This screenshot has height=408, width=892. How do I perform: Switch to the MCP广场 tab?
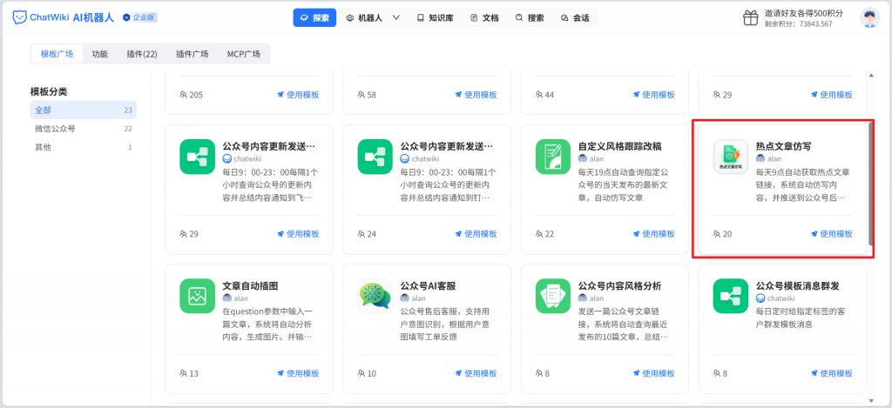pos(244,54)
